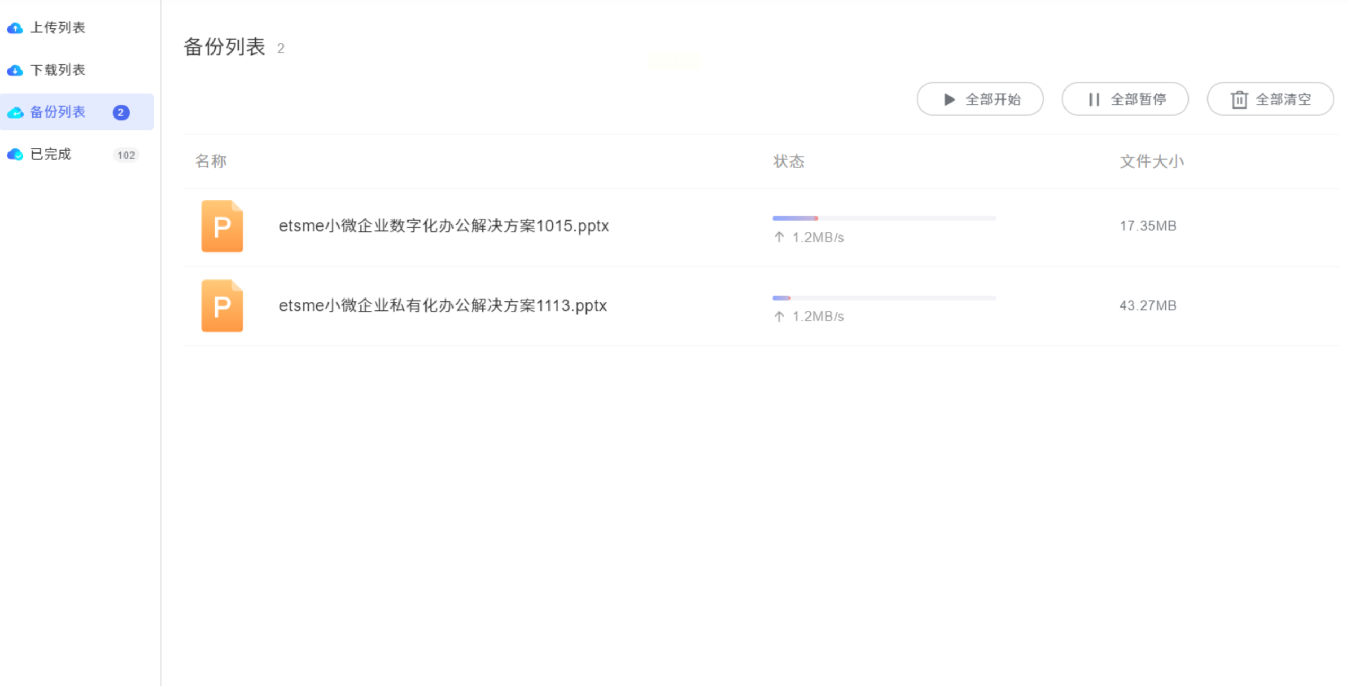
Task: Click the download list cloud icon
Action: click(x=15, y=70)
